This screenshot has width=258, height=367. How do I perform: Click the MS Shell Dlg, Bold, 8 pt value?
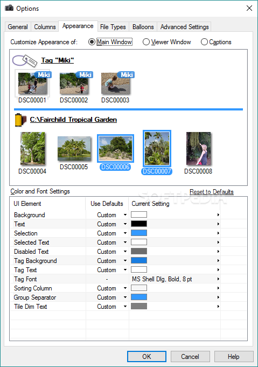(x=162, y=279)
